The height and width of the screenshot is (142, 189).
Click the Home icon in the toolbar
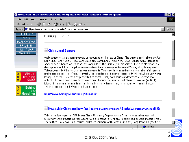pos(49,24)
